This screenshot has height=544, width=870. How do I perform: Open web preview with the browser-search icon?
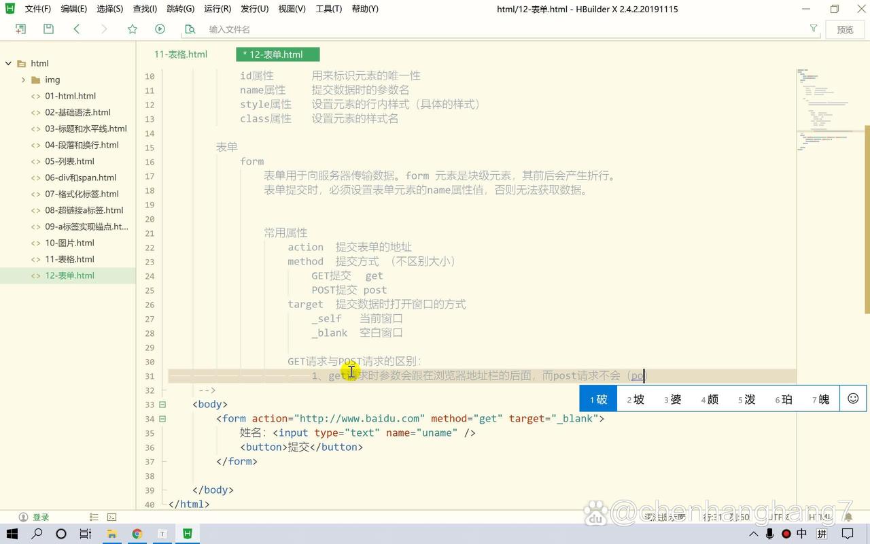[190, 29]
